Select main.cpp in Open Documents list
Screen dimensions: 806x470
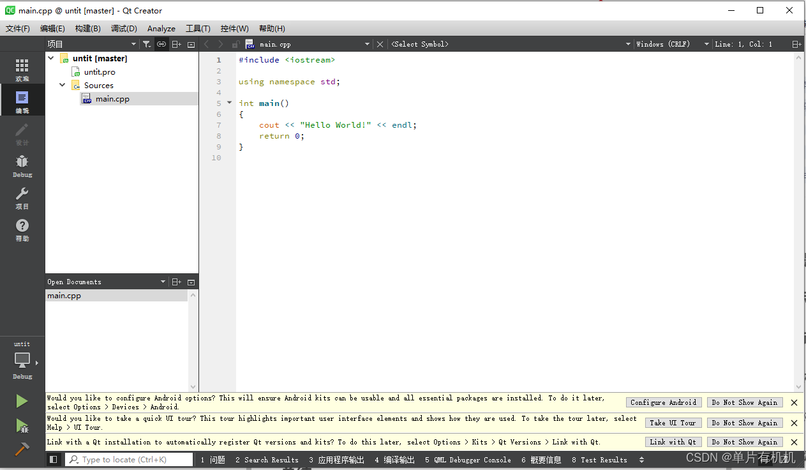point(117,296)
